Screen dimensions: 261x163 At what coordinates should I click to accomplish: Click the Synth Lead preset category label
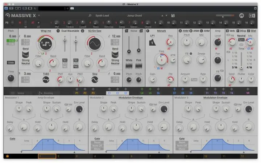(102, 16)
